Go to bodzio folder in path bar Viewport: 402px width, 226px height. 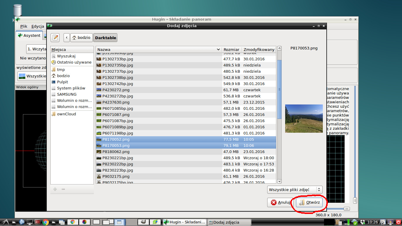(x=81, y=38)
